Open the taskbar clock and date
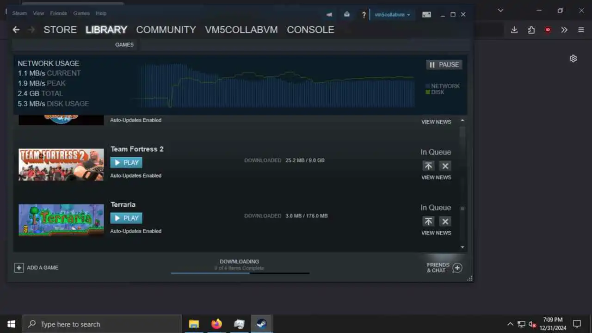This screenshot has height=333, width=592. click(553, 324)
